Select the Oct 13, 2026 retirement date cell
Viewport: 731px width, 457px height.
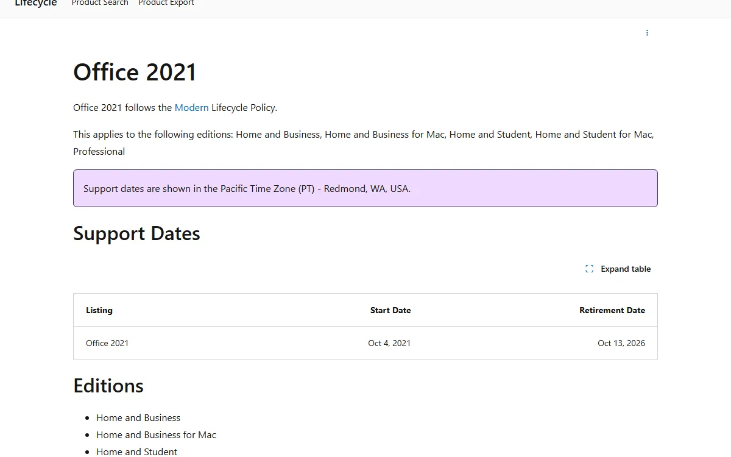[621, 343]
